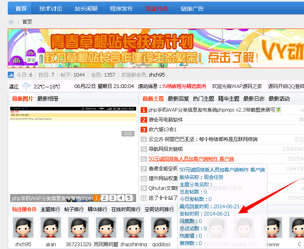Click slideshow caption php手机WAP分类信息发布系统
Viewport: 304px width, 249px height.
coord(52,198)
